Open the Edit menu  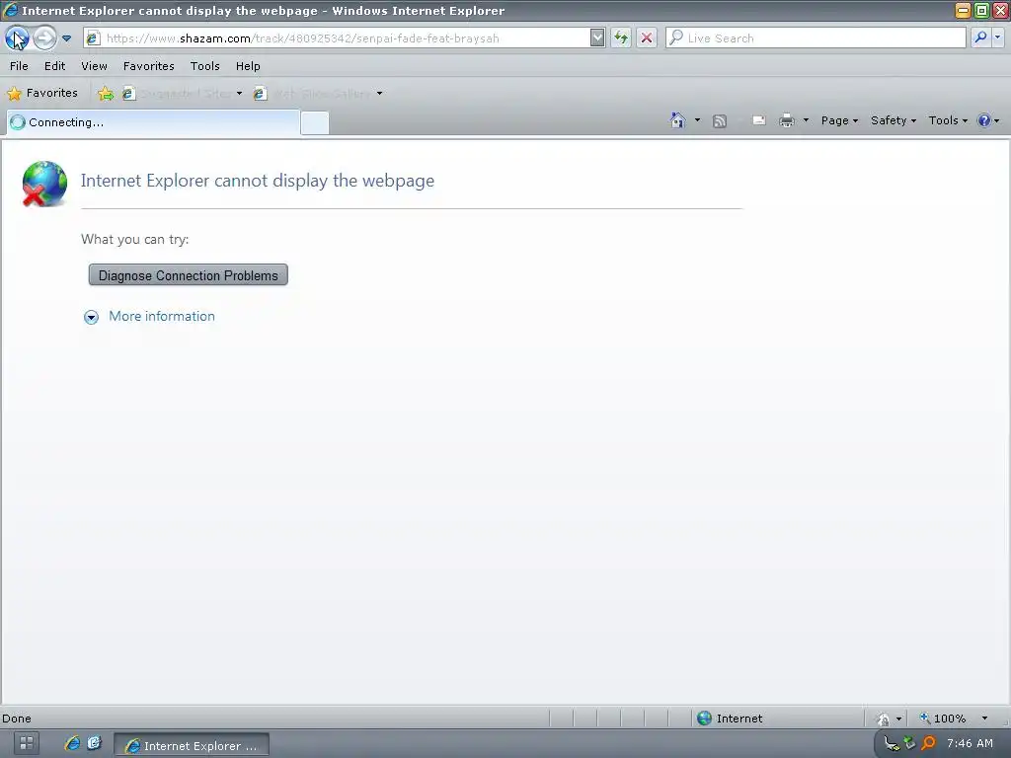coord(55,66)
